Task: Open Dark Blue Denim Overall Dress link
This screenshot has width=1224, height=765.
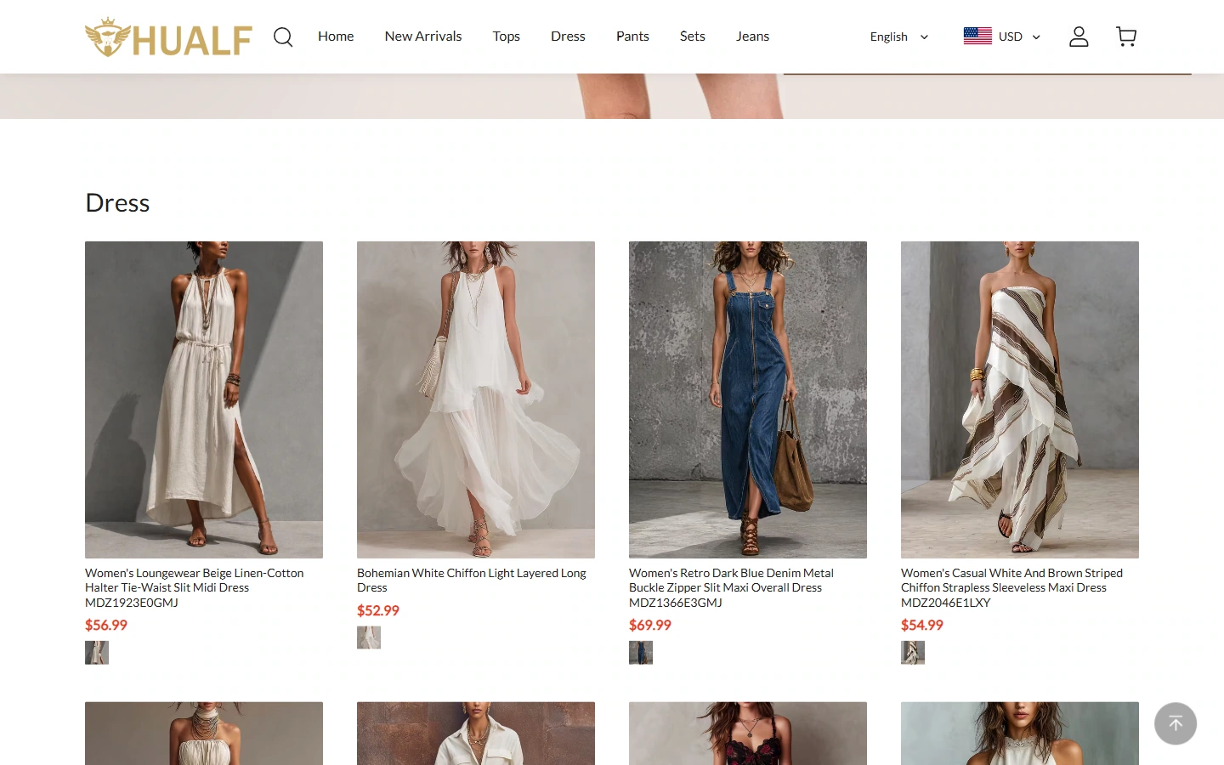Action: coord(731,587)
